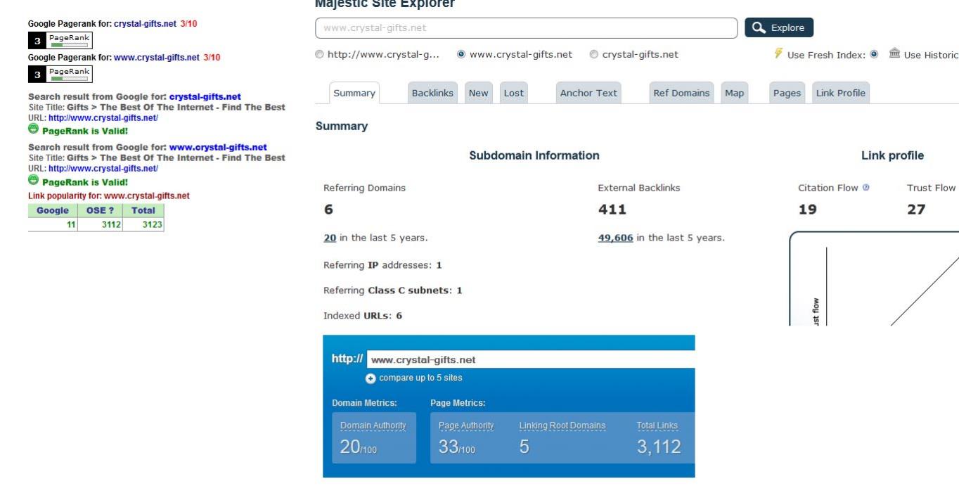Click the Total Links value '3,112'
The image size is (959, 493).
[659, 447]
